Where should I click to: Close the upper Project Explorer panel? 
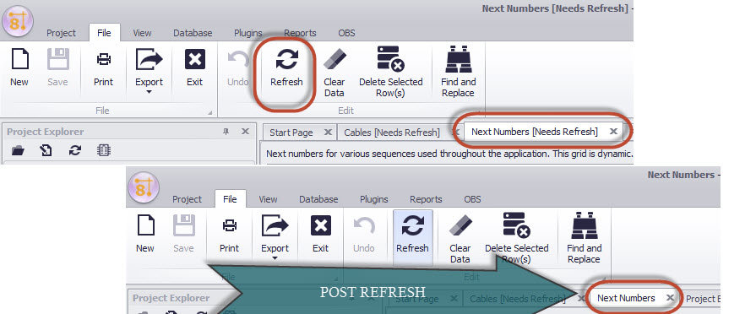click(x=245, y=132)
